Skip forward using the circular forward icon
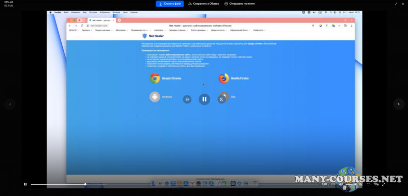Image resolution: width=408 pixels, height=196 pixels. pyautogui.click(x=222, y=99)
